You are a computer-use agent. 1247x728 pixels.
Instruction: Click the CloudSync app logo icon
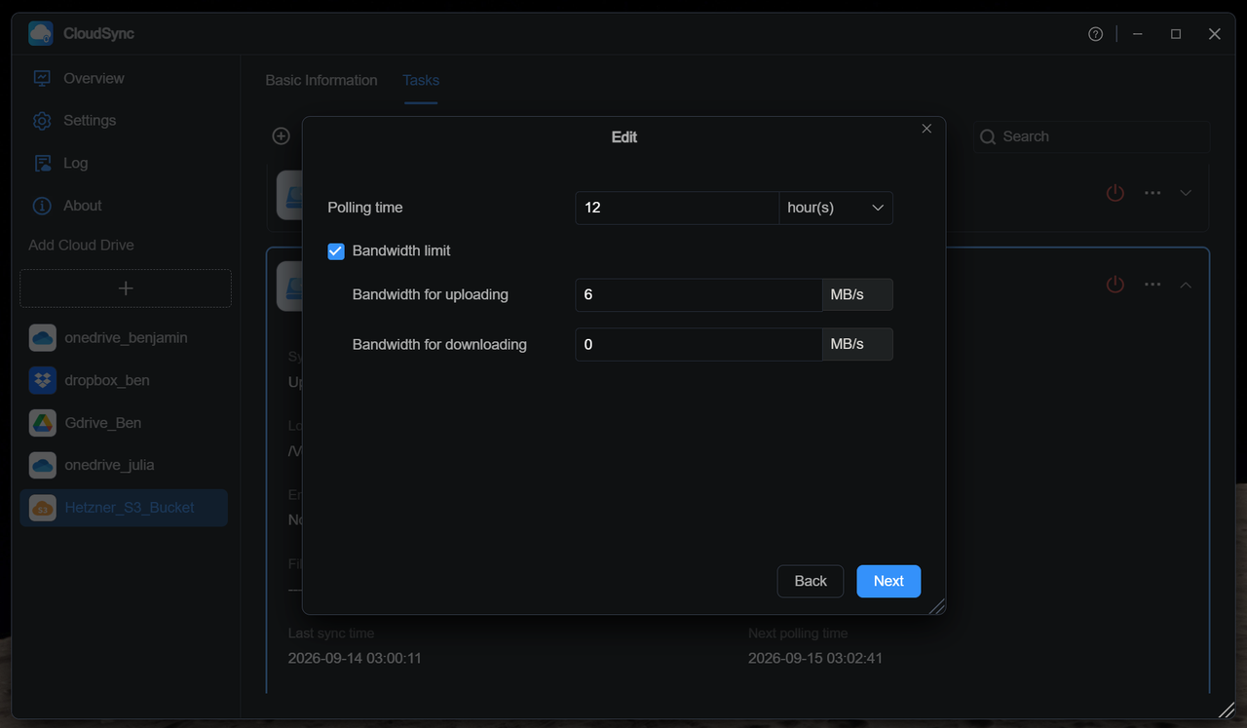pyautogui.click(x=41, y=33)
